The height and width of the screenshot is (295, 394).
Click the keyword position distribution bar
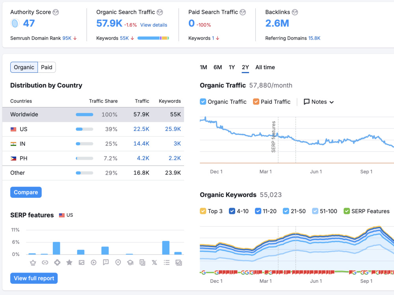coord(153,38)
